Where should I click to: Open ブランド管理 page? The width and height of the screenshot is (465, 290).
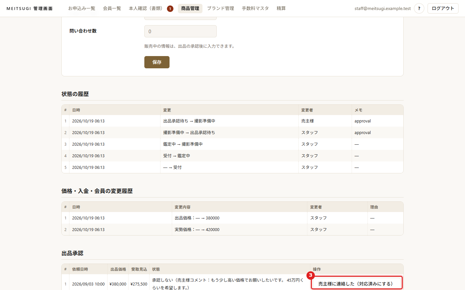pos(221,8)
